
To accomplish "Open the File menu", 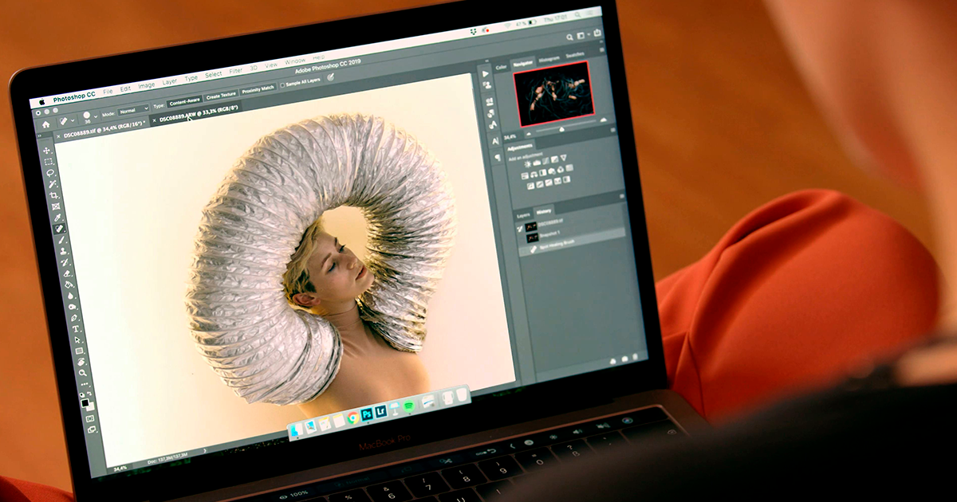I will 108,92.
